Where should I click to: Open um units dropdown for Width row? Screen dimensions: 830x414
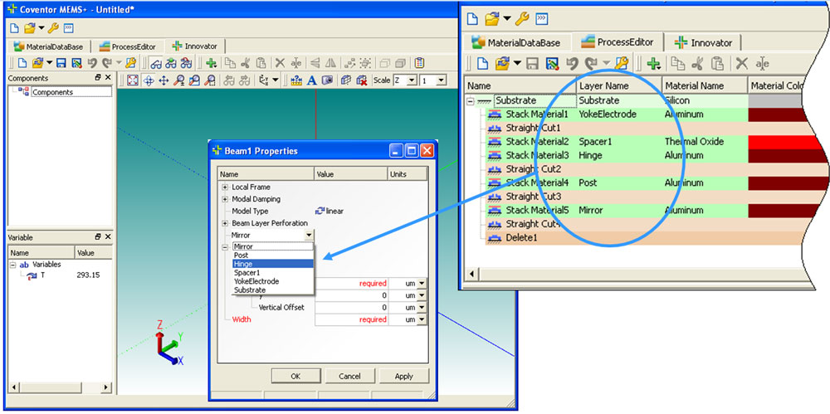[x=422, y=319]
